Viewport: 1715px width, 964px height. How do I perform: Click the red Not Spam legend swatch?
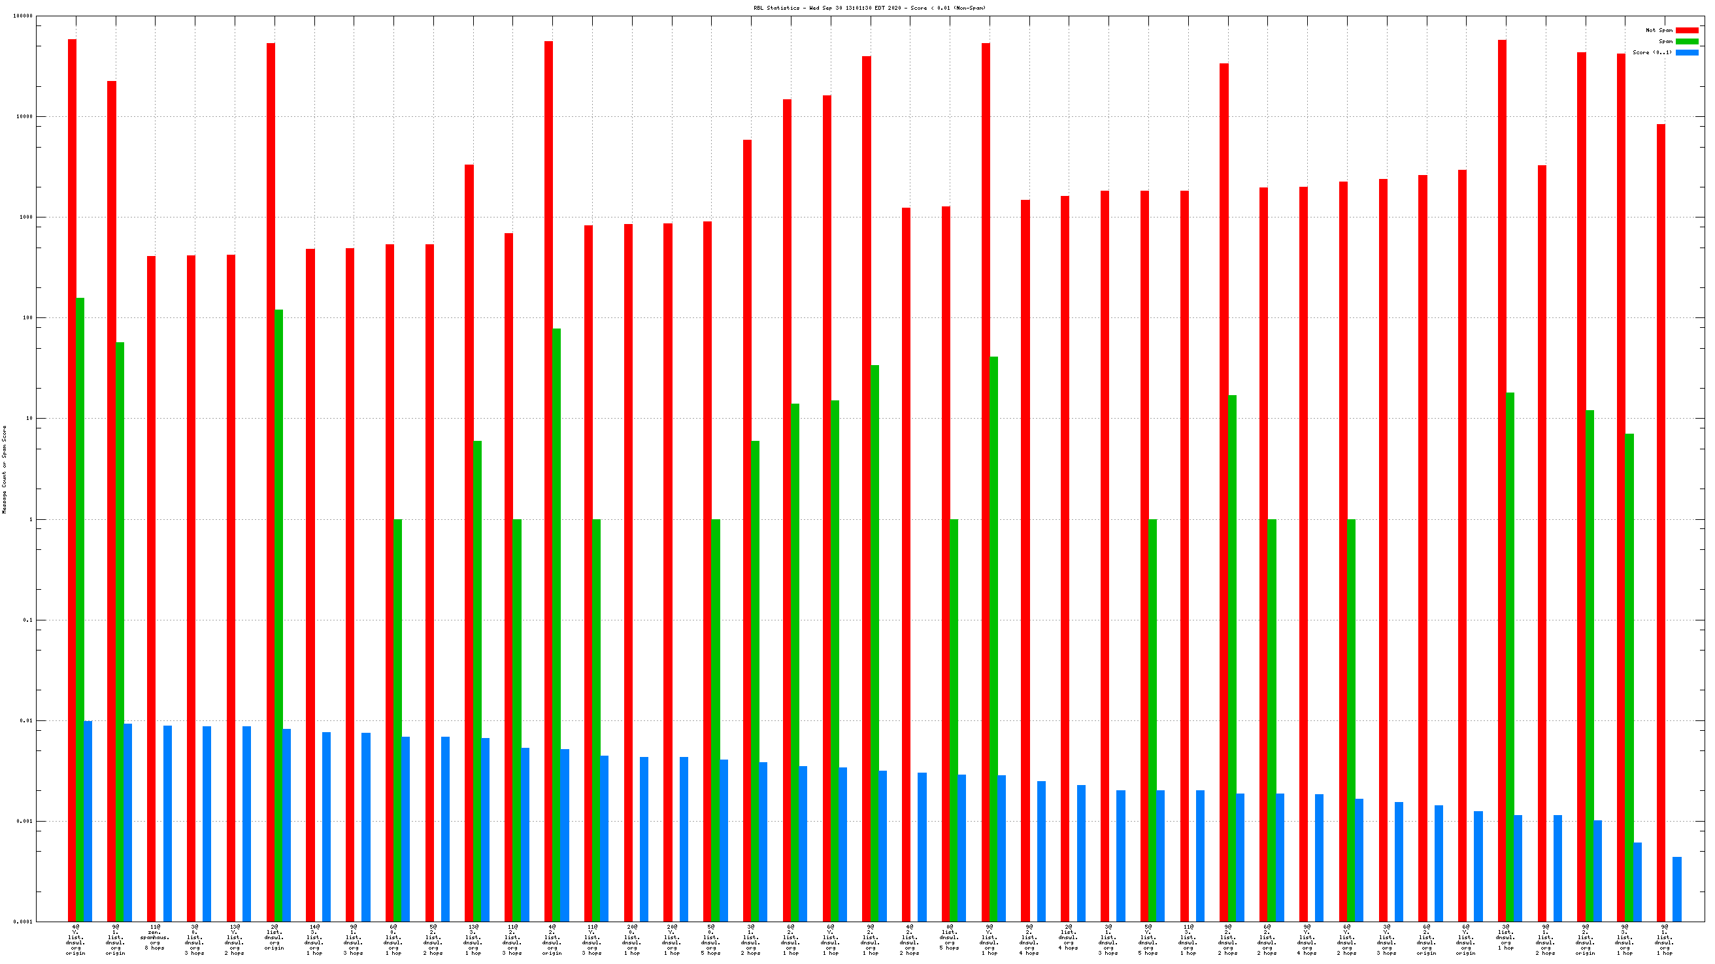point(1686,30)
